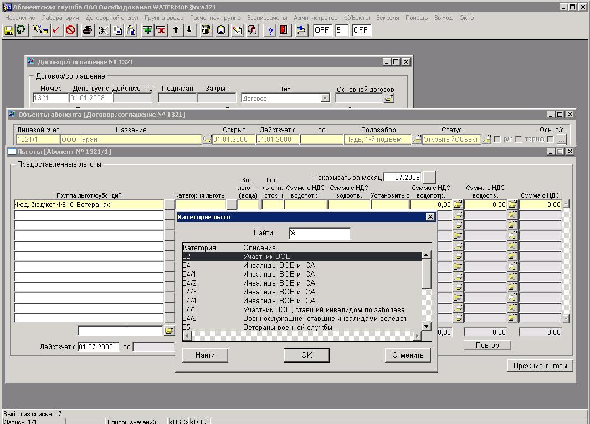Add a record with green plus icon
590x424 pixels.
pos(147,30)
